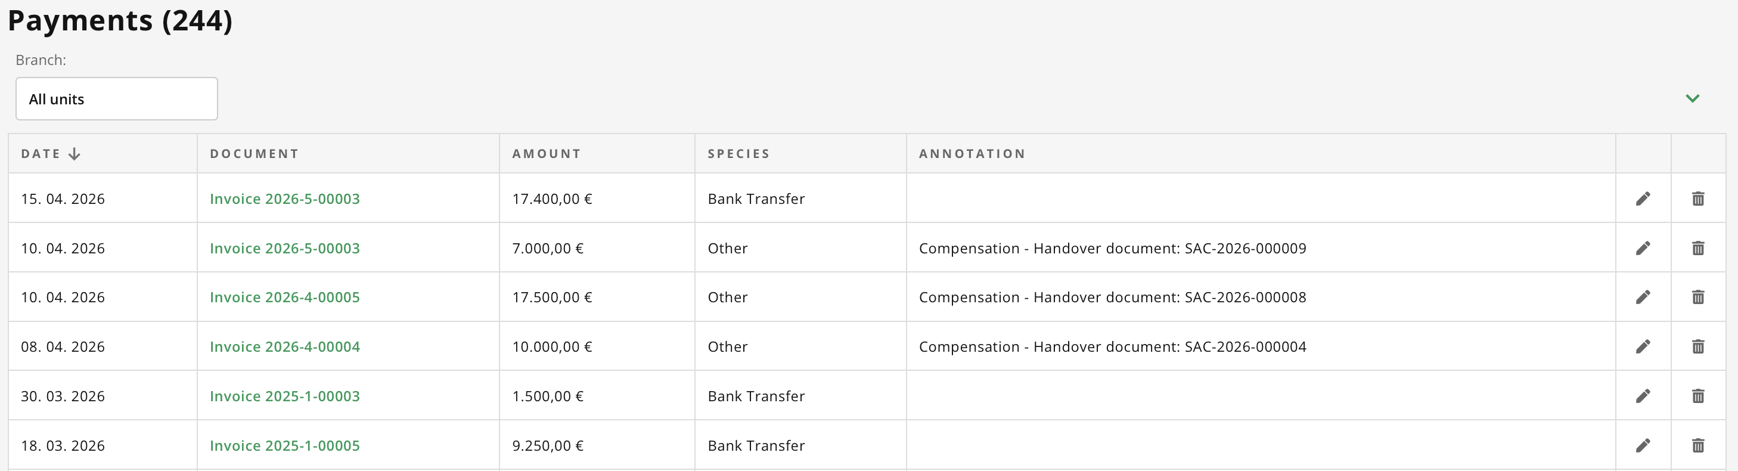
Task: Edit the 9.250,00 € payment
Action: point(1643,445)
